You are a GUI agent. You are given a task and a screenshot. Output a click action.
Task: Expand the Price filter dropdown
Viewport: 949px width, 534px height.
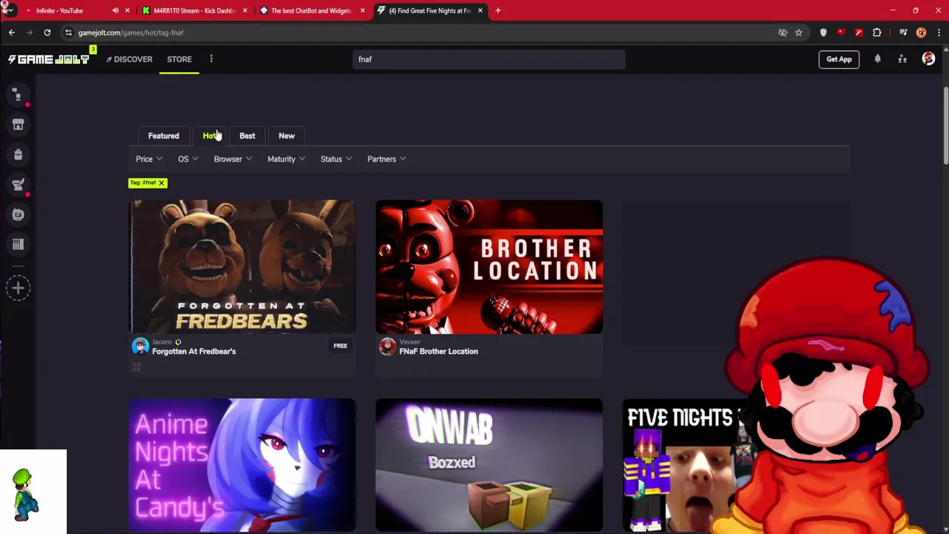click(149, 159)
